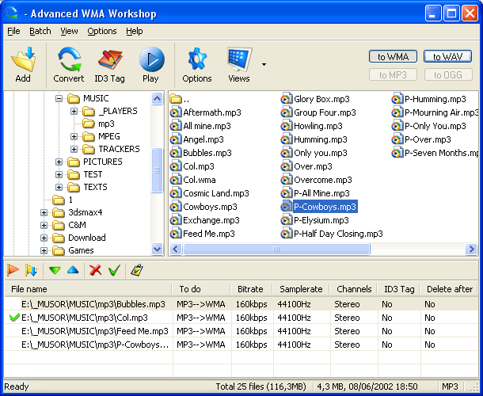Expand the MPEG folder node

tap(74, 136)
